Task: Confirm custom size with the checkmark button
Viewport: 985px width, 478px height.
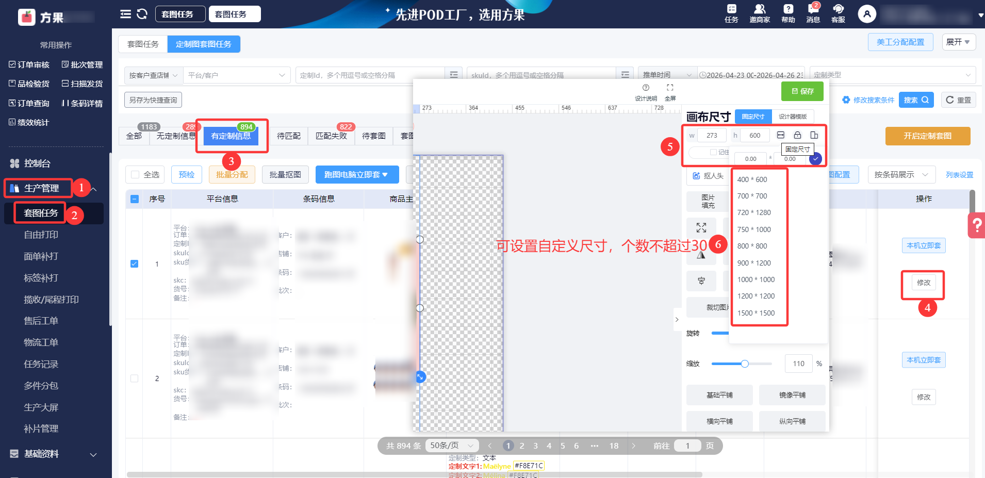Action: pos(815,159)
